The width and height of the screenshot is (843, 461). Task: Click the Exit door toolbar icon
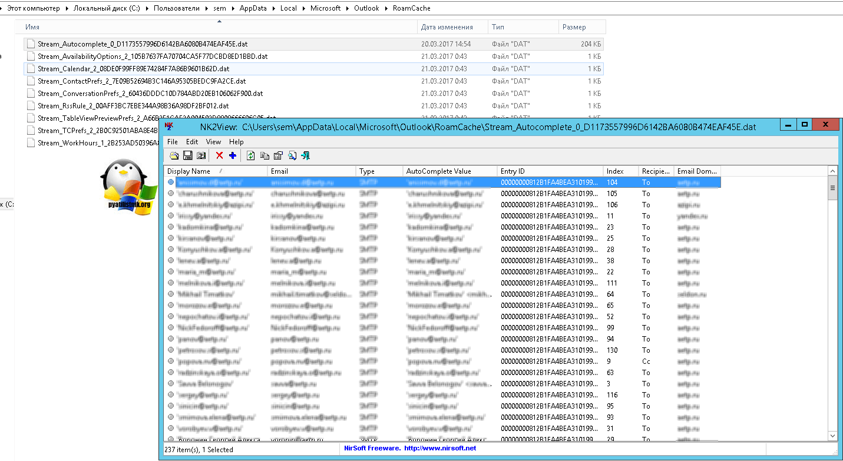pos(305,155)
